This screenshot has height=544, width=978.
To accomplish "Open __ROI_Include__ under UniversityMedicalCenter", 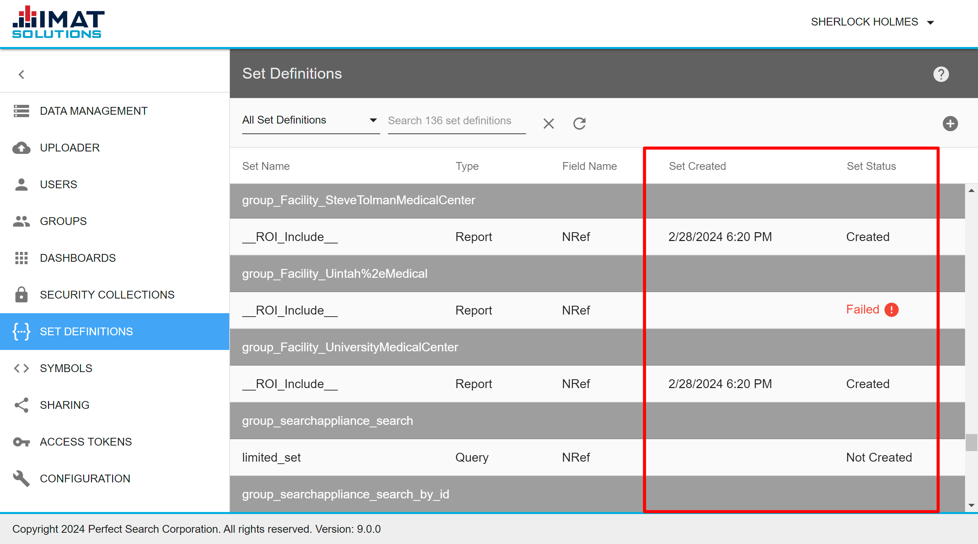I will point(597,384).
